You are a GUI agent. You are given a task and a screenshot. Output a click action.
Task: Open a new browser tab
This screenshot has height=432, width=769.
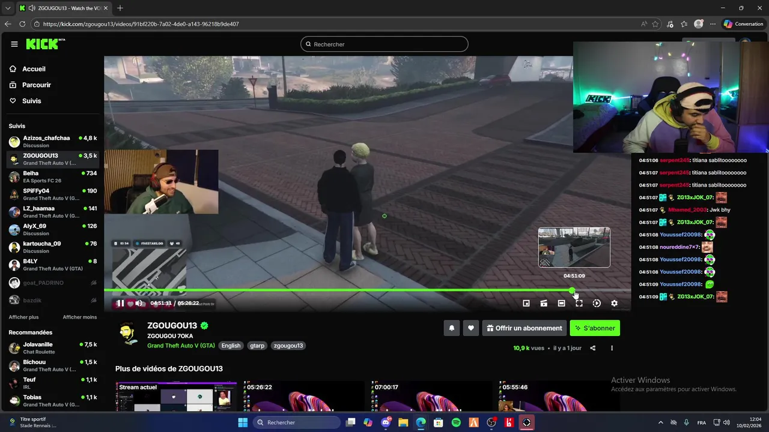pyautogui.click(x=120, y=8)
